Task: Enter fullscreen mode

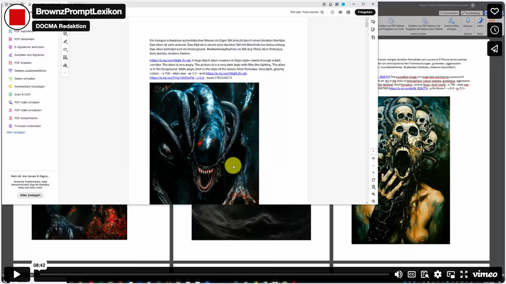Action: click(463, 274)
